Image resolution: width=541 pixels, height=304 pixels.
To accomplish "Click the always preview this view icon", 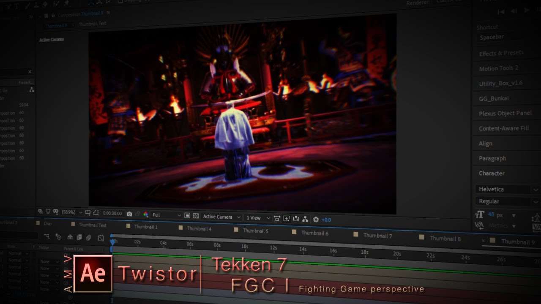I will pos(40,211).
